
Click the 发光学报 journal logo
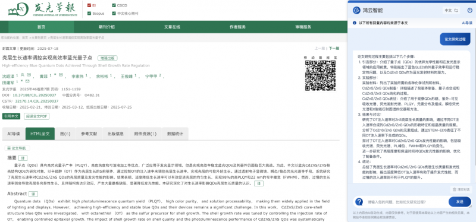(43, 10)
